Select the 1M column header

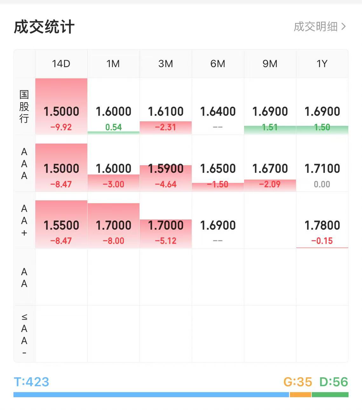(x=113, y=64)
